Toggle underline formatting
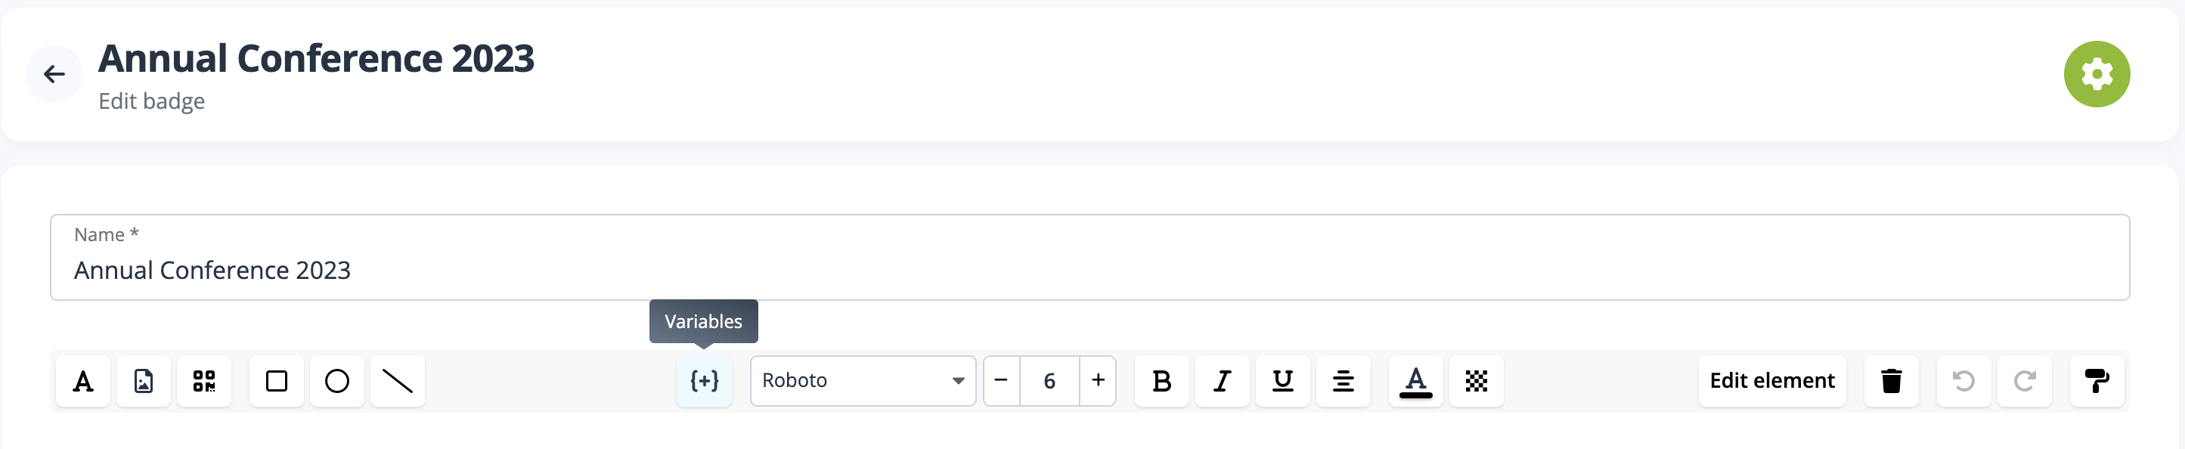Screen dimensions: 2185x449 (1282, 381)
